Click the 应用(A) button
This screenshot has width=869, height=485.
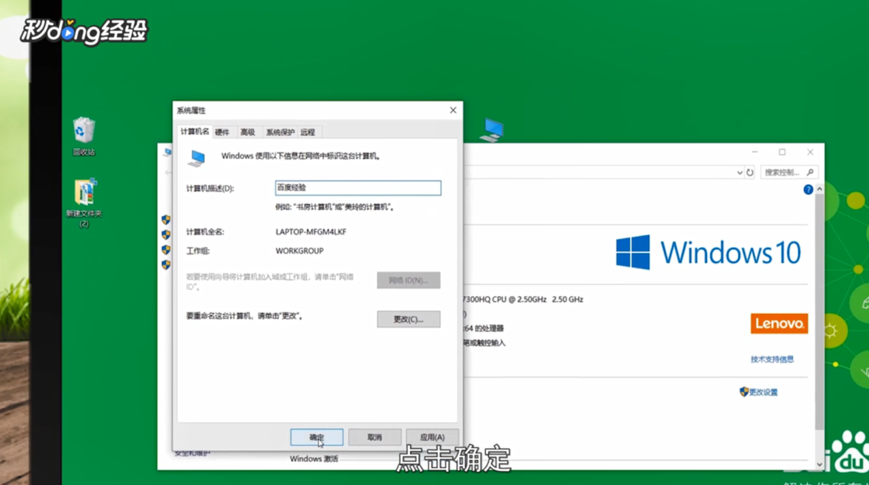point(432,437)
